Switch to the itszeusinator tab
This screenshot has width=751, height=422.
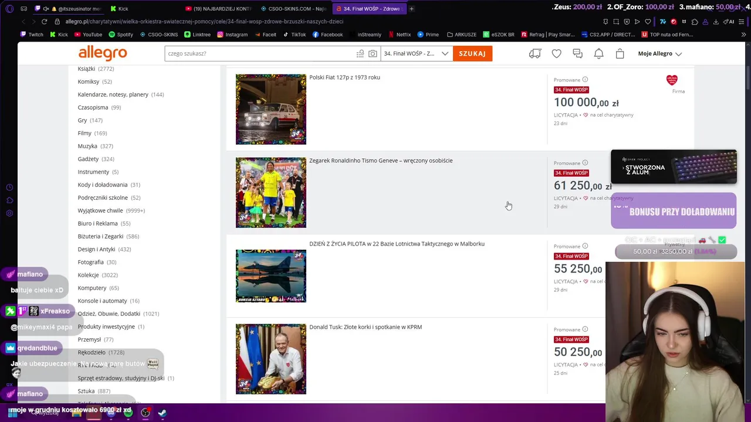tap(69, 9)
